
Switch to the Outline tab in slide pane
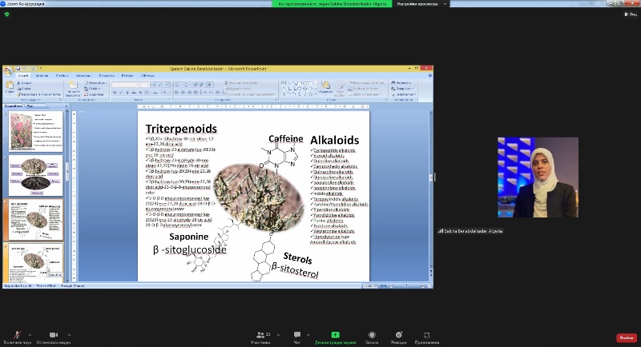(30, 106)
